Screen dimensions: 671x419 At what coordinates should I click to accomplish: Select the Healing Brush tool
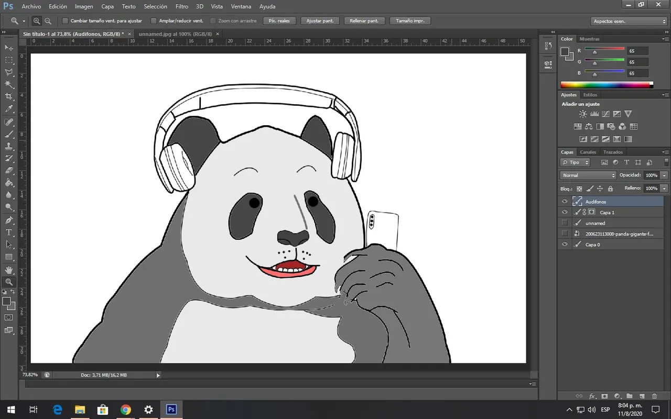pos(9,122)
